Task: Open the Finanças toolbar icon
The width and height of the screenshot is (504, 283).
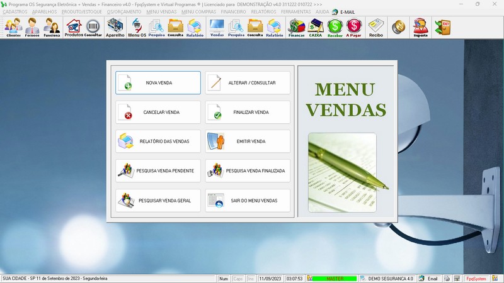Action: point(296,28)
